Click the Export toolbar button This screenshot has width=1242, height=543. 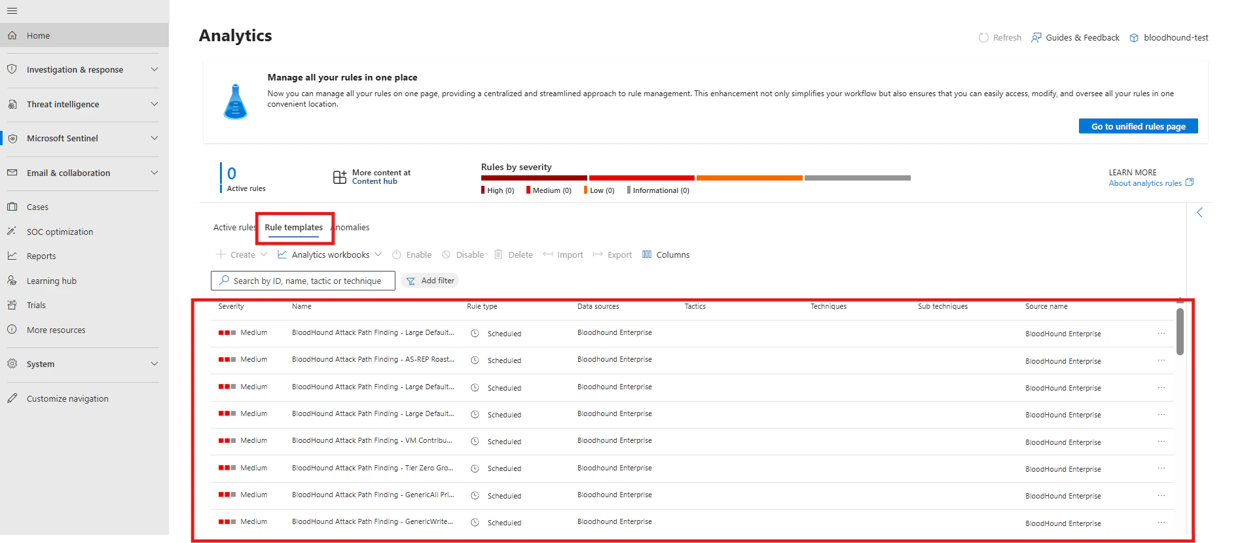click(612, 254)
